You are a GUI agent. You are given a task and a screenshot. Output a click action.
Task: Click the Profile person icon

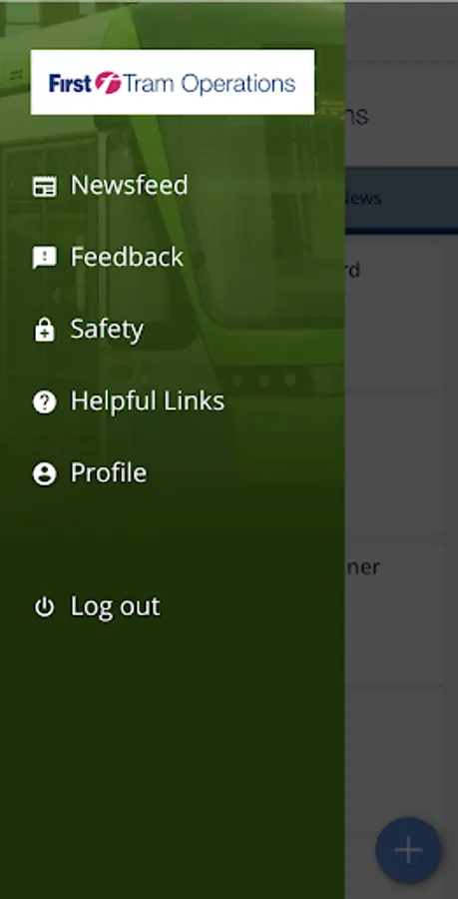point(44,473)
